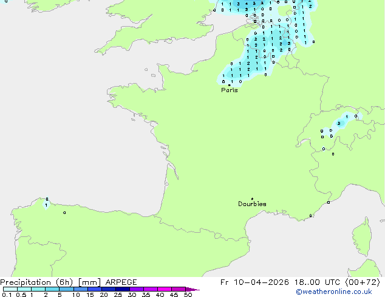Click the 'Fr 10-04-2026' date text
The image size is (385, 297).
[254, 282]
